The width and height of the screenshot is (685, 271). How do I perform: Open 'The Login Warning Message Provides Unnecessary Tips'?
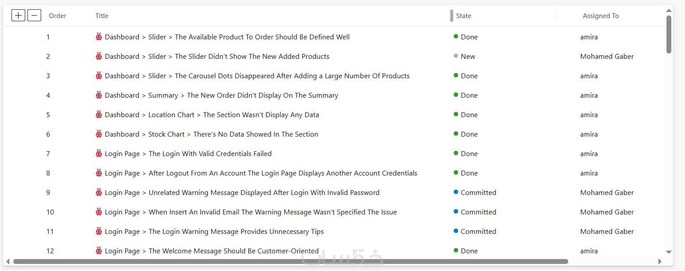[236, 231]
